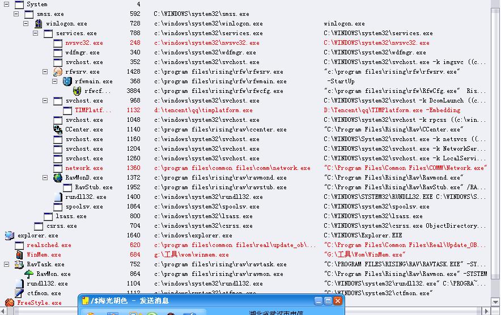Click the TIMPlatform process window icon
This screenshot has width=501, height=315.
[x=67, y=110]
